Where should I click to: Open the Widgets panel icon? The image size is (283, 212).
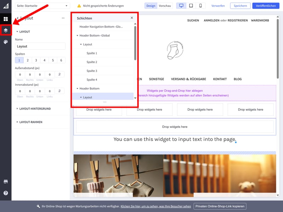[6, 19]
